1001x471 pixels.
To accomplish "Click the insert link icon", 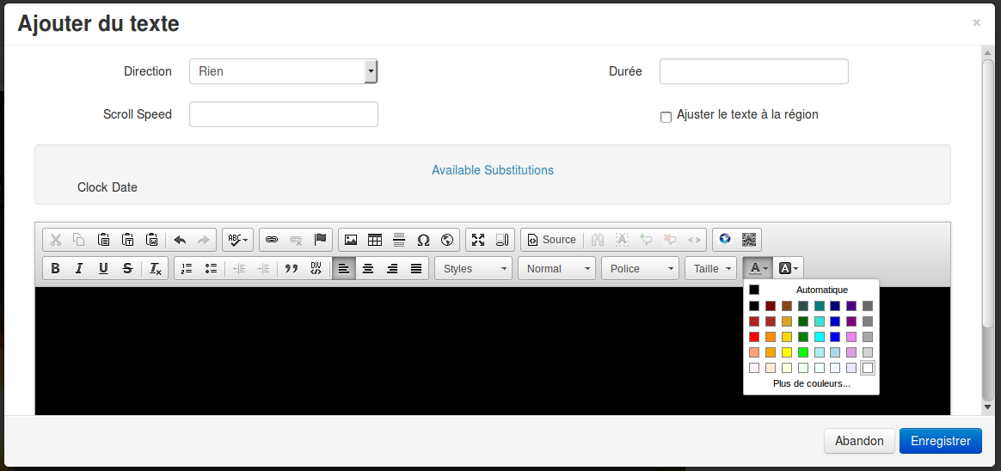I will pyautogui.click(x=272, y=240).
